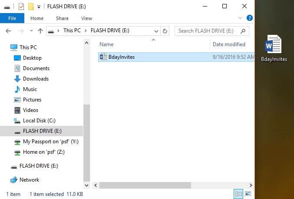This screenshot has height=199, width=294.
Task: Switch to the View ribbon tab
Action: (86, 18)
